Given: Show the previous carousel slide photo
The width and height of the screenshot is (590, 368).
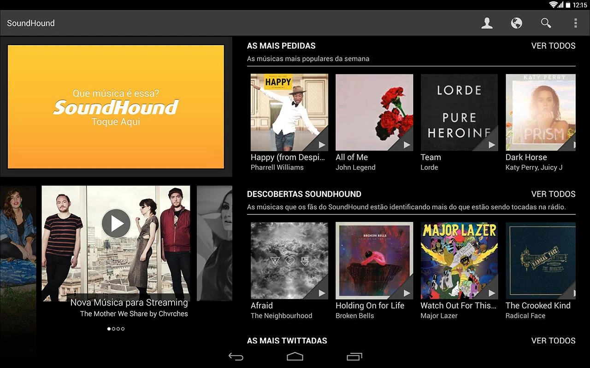Looking at the screenshot, I should point(18,243).
